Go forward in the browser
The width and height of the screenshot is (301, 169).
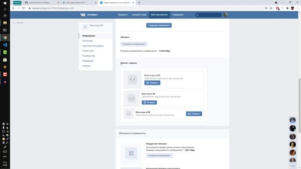[18, 8]
